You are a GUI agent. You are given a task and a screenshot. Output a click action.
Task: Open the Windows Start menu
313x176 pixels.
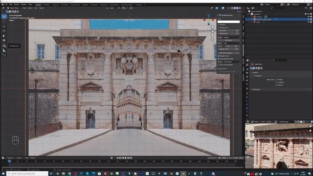pos(3,174)
